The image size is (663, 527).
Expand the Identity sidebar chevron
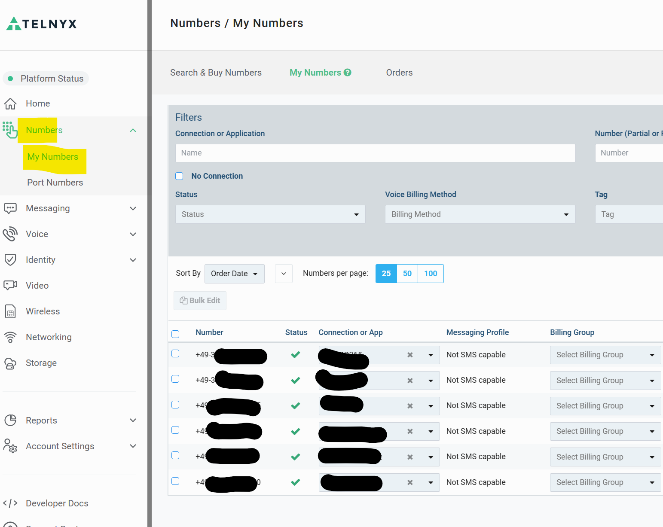point(133,260)
